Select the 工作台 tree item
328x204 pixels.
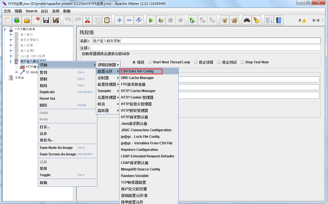pyautogui.click(x=19, y=78)
